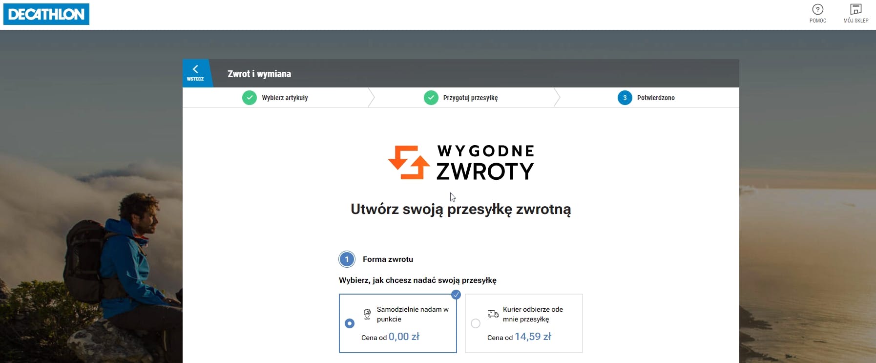Select the Samodzielnie nadam w punkcie radio button
Image resolution: width=876 pixels, height=363 pixels.
(350, 322)
